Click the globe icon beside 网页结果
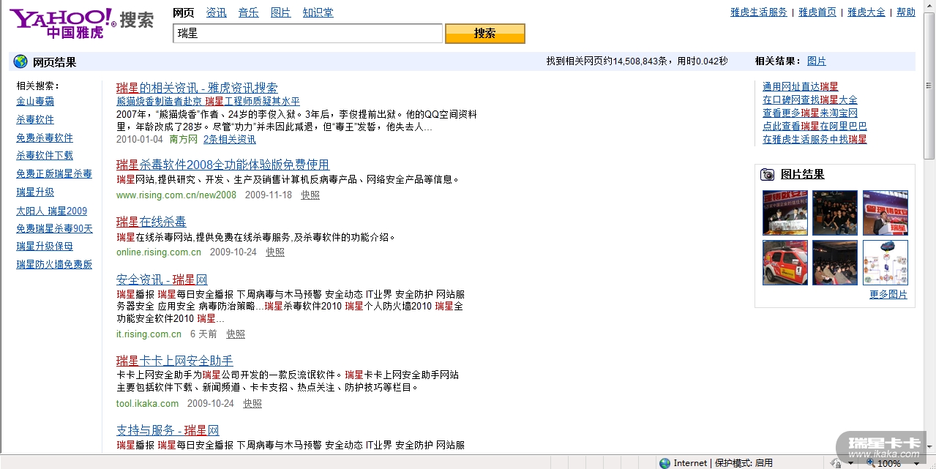 point(20,62)
